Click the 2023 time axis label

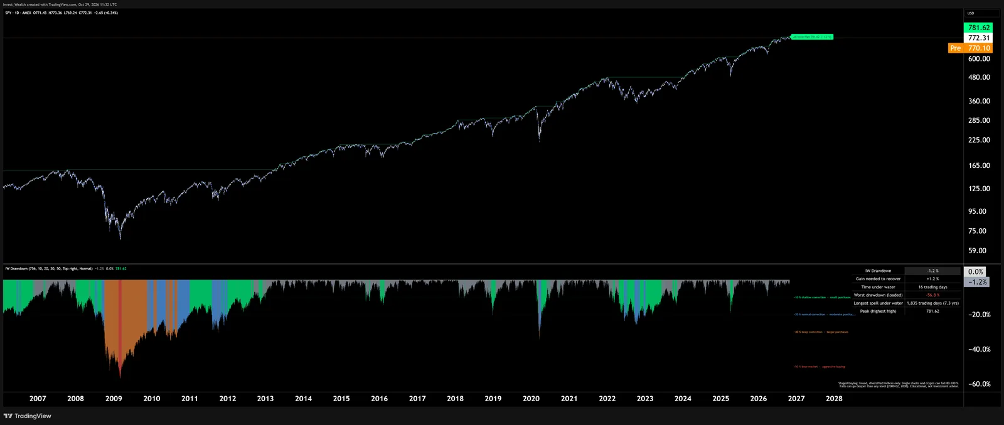(x=645, y=399)
